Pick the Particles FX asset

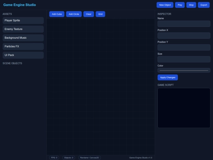click(x=23, y=47)
